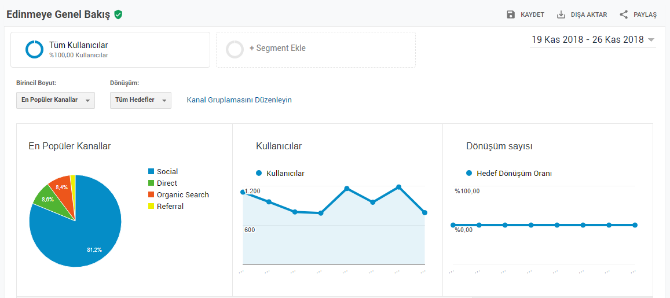This screenshot has height=298, width=670.
Task: Click the green Direct legend swatch
Action: coord(151,183)
